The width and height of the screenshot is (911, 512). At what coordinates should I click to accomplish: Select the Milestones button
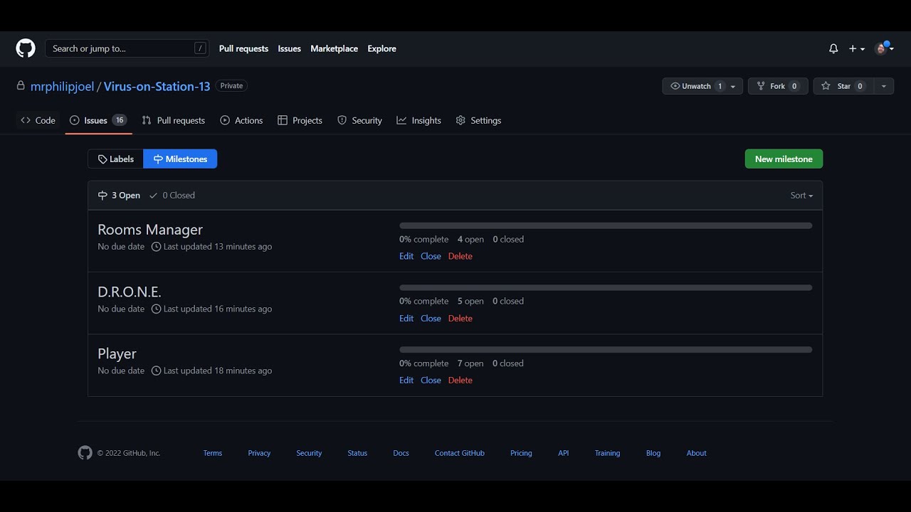click(180, 159)
